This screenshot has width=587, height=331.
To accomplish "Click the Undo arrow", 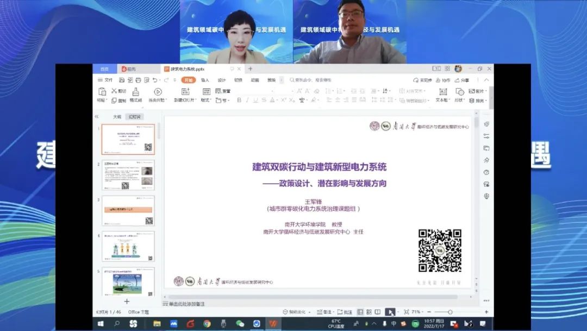I will (x=154, y=80).
